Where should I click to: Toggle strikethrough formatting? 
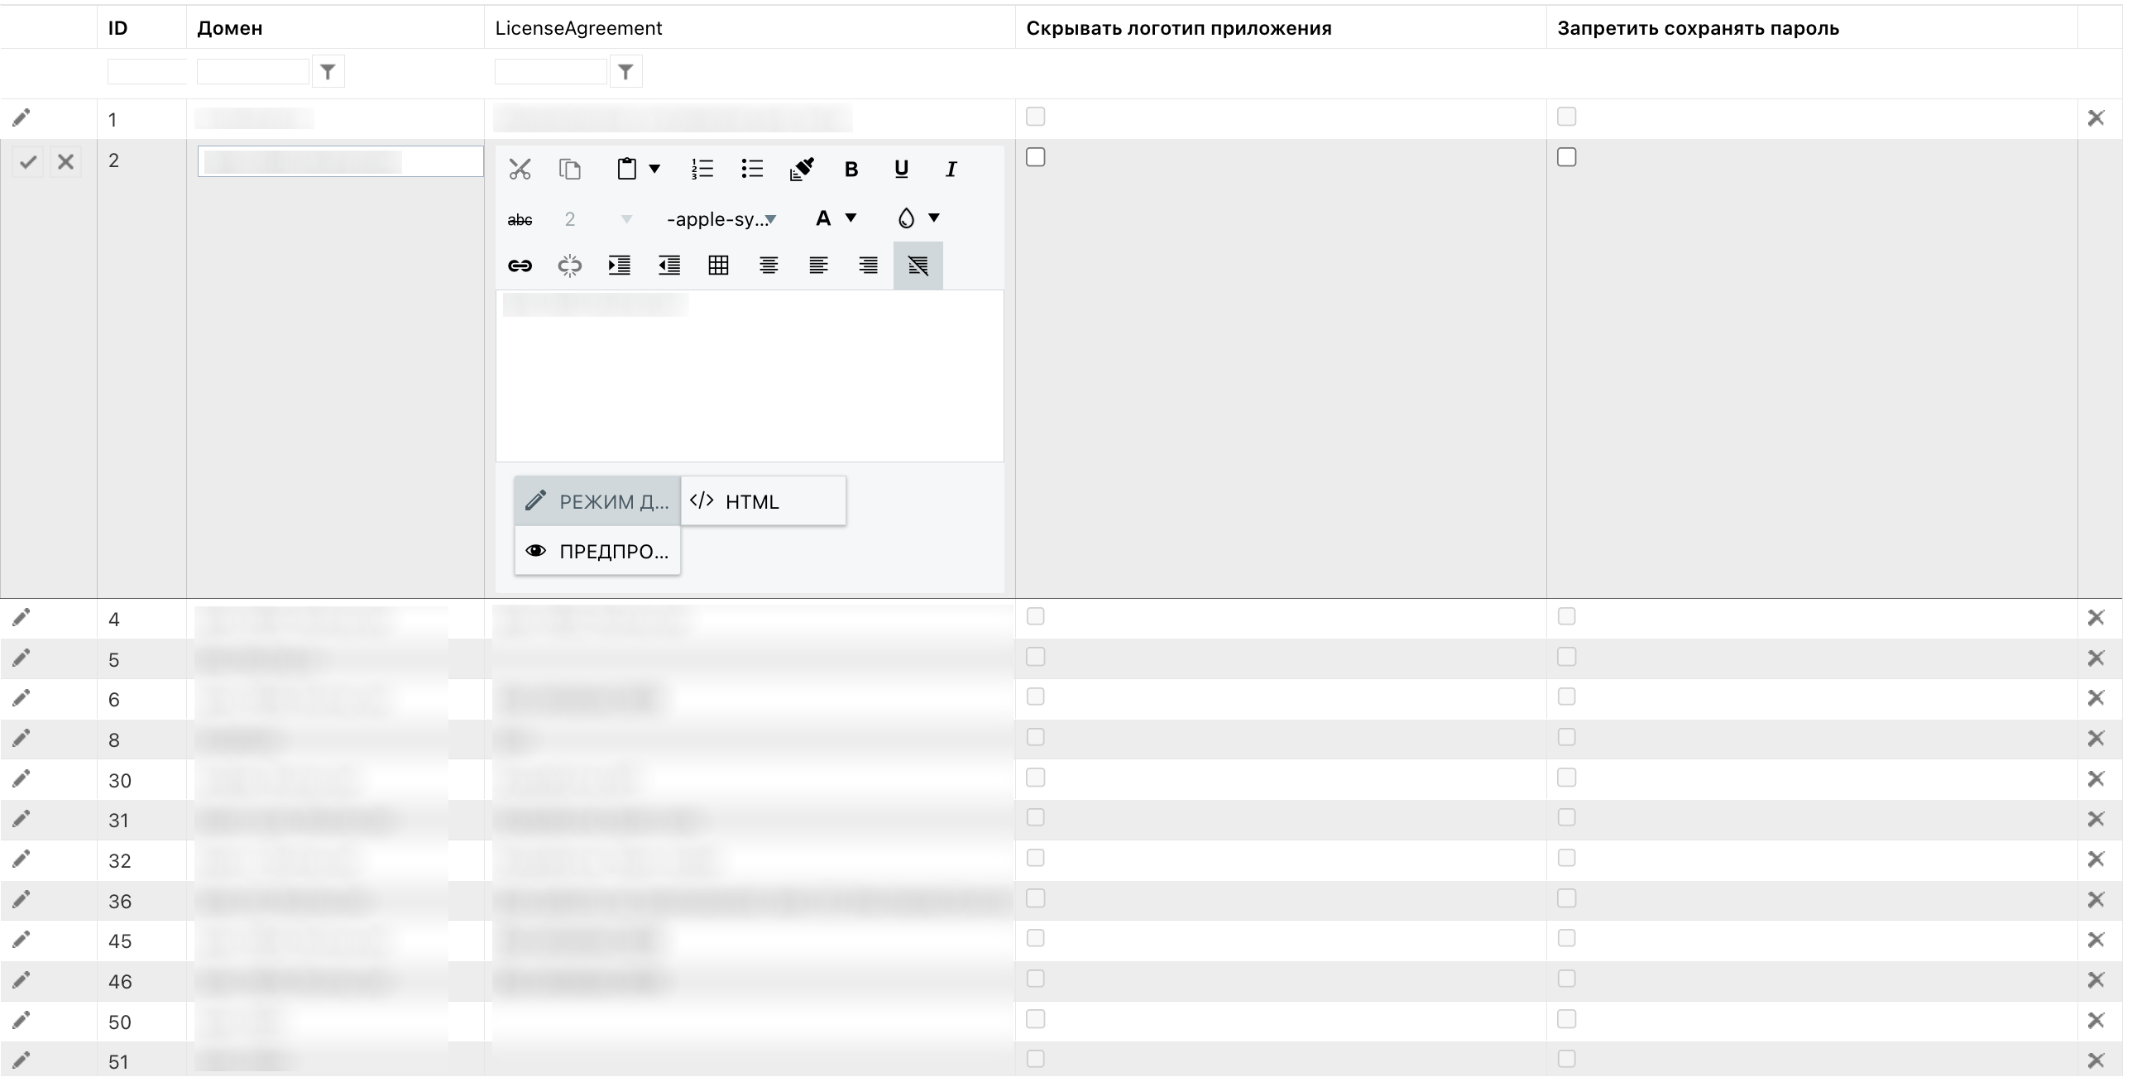520,219
